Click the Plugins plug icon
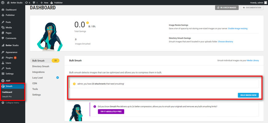 pyautogui.click(x=3, y=58)
